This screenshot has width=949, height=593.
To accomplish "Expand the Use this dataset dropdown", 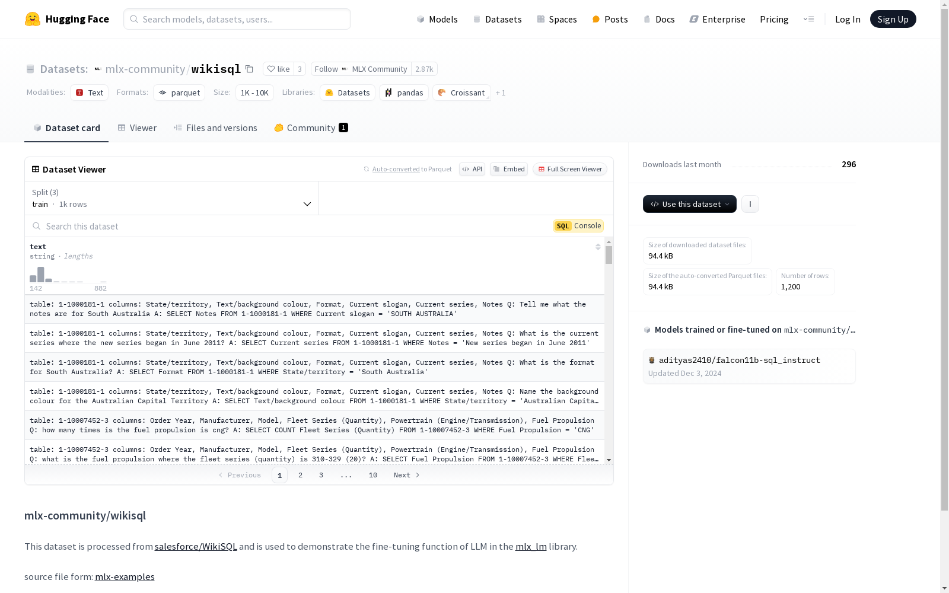I will [x=690, y=204].
